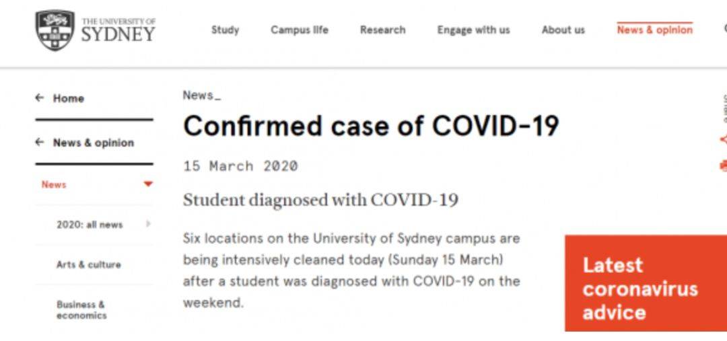The image size is (727, 341).
Task: Select Arts & culture category
Action: 89,265
